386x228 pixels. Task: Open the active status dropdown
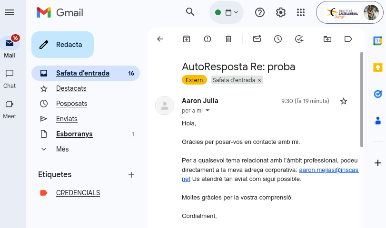coord(227,12)
